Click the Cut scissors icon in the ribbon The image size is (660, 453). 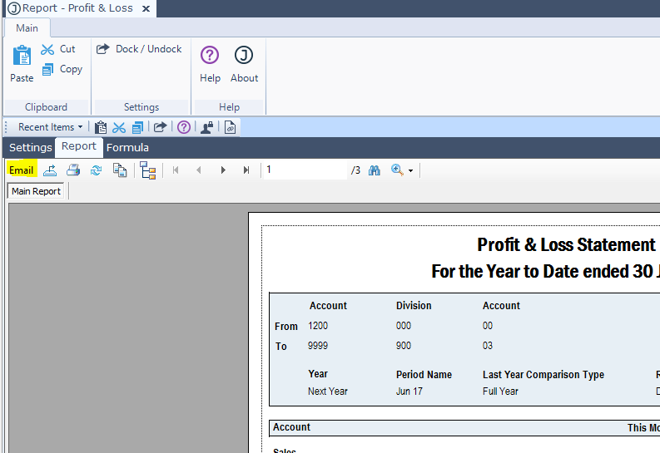point(47,50)
